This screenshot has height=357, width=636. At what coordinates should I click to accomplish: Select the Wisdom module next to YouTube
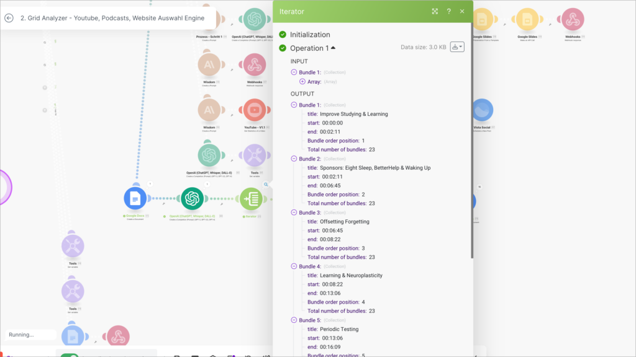[209, 110]
